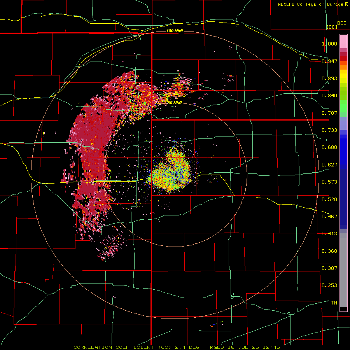Click the 50 NMI range ring label
The width and height of the screenshot is (350, 350).
point(175,103)
